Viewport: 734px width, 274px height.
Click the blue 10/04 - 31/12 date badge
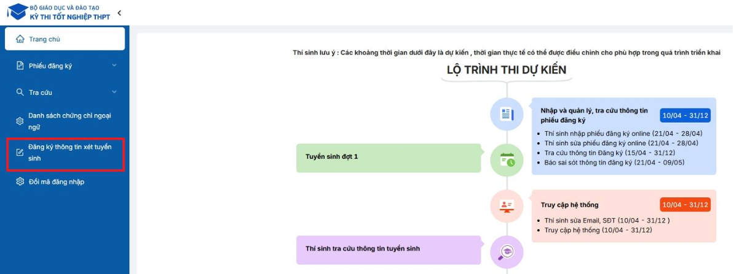coord(685,115)
